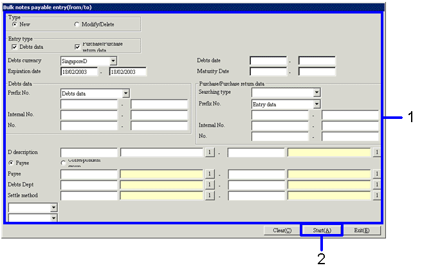Click the Debts Dept from-side lookup button
The image size is (422, 270).
click(x=210, y=184)
